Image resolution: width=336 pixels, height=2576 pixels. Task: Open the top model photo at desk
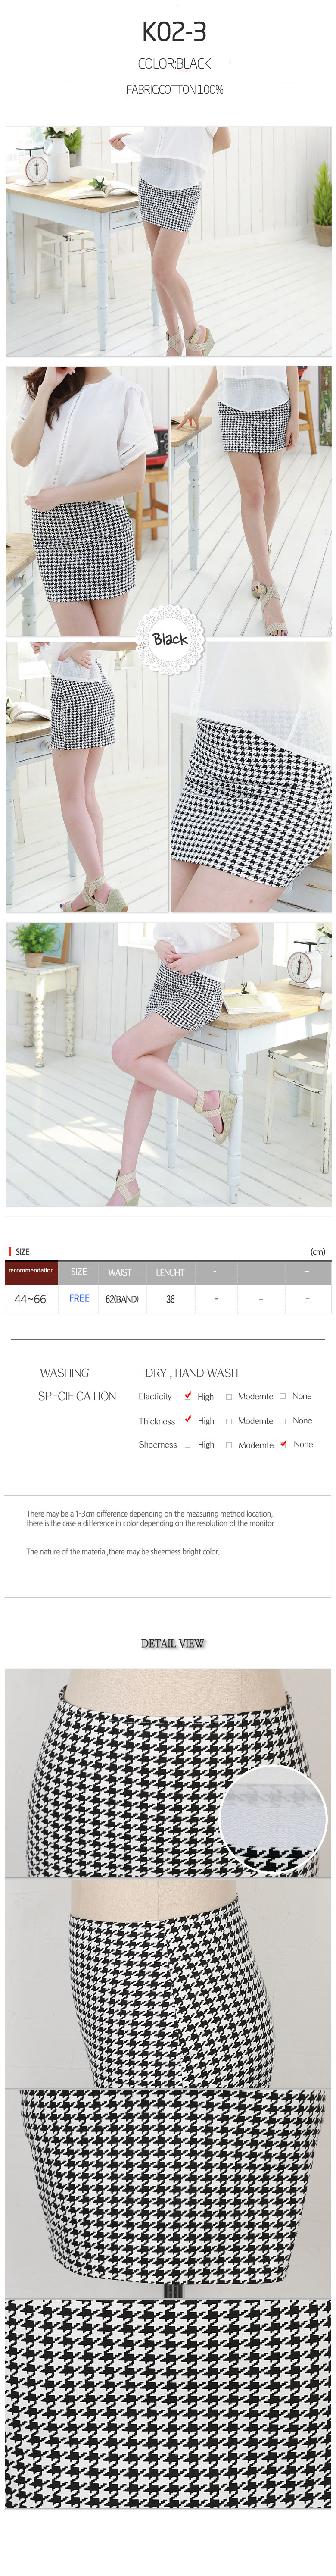[168, 241]
